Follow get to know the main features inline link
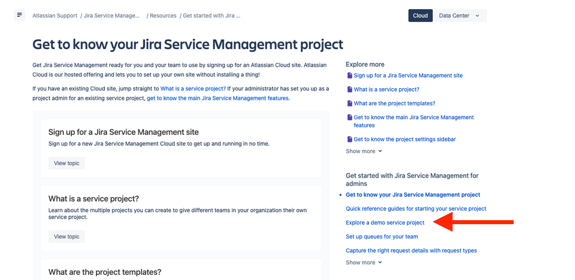The image size is (575, 280). tap(218, 99)
